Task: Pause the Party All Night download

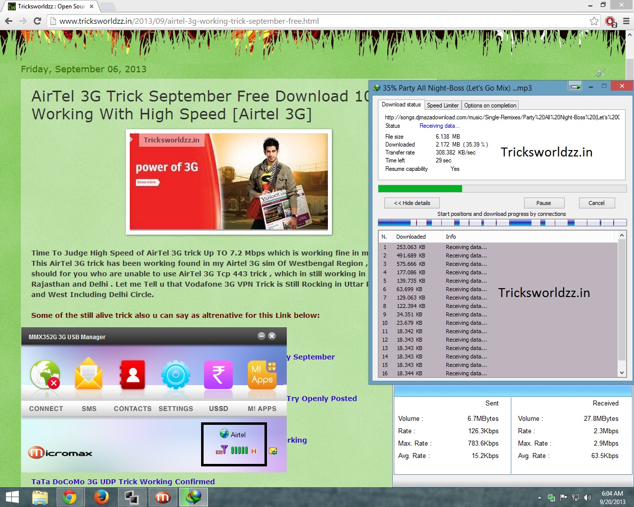Action: point(544,203)
